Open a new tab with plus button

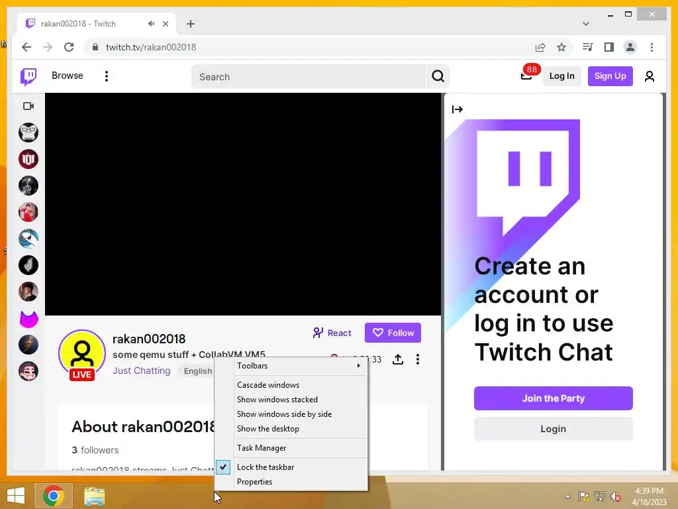click(x=191, y=24)
